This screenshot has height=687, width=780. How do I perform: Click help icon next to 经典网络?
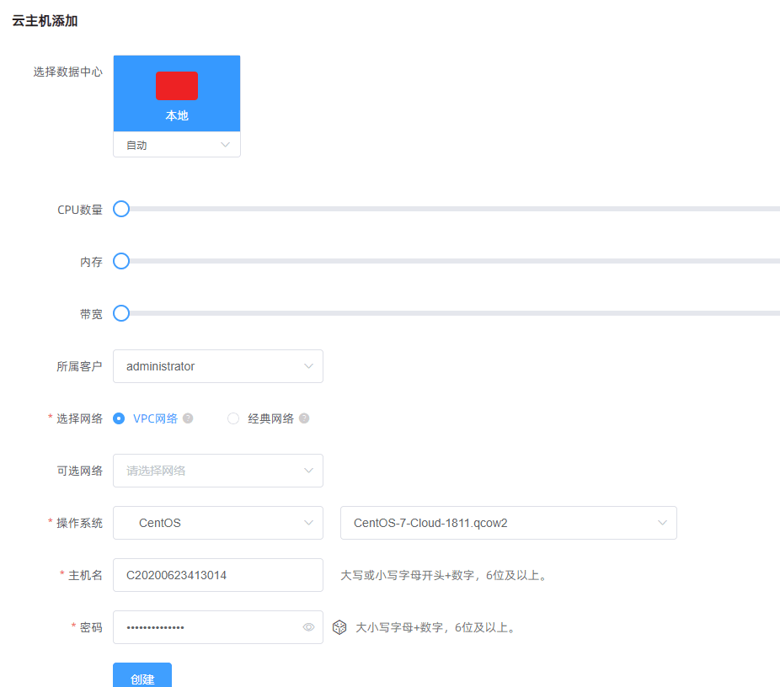[x=304, y=418]
